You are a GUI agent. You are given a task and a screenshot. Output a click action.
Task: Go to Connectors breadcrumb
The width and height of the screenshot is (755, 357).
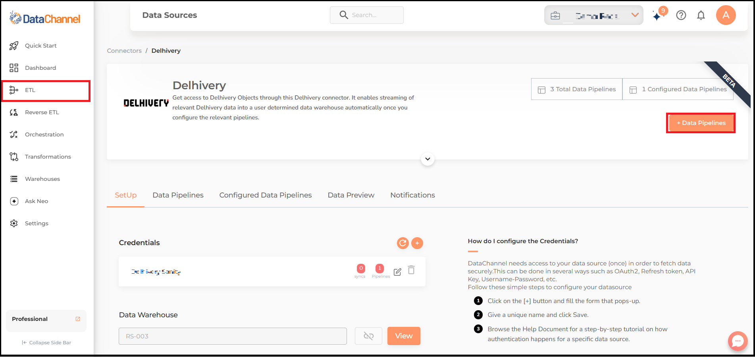(x=124, y=51)
